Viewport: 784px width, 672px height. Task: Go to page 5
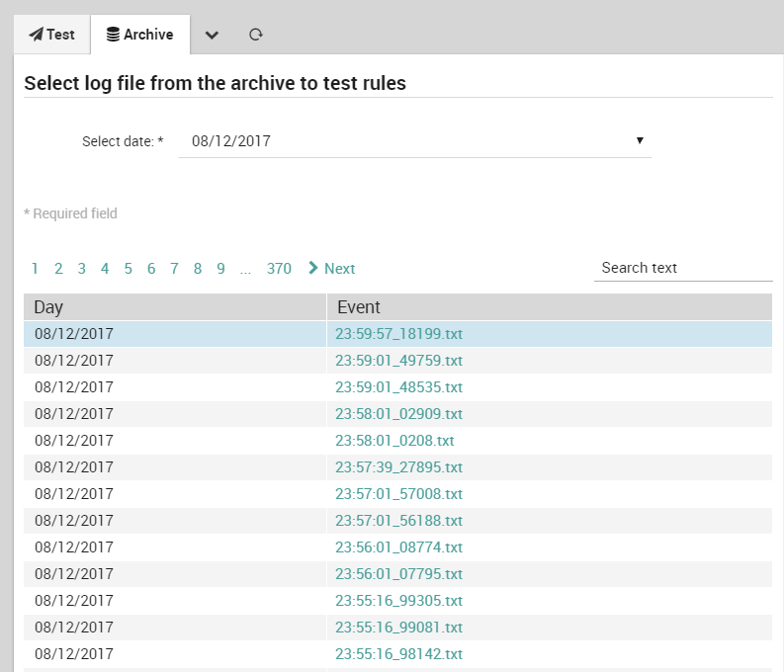click(x=128, y=269)
